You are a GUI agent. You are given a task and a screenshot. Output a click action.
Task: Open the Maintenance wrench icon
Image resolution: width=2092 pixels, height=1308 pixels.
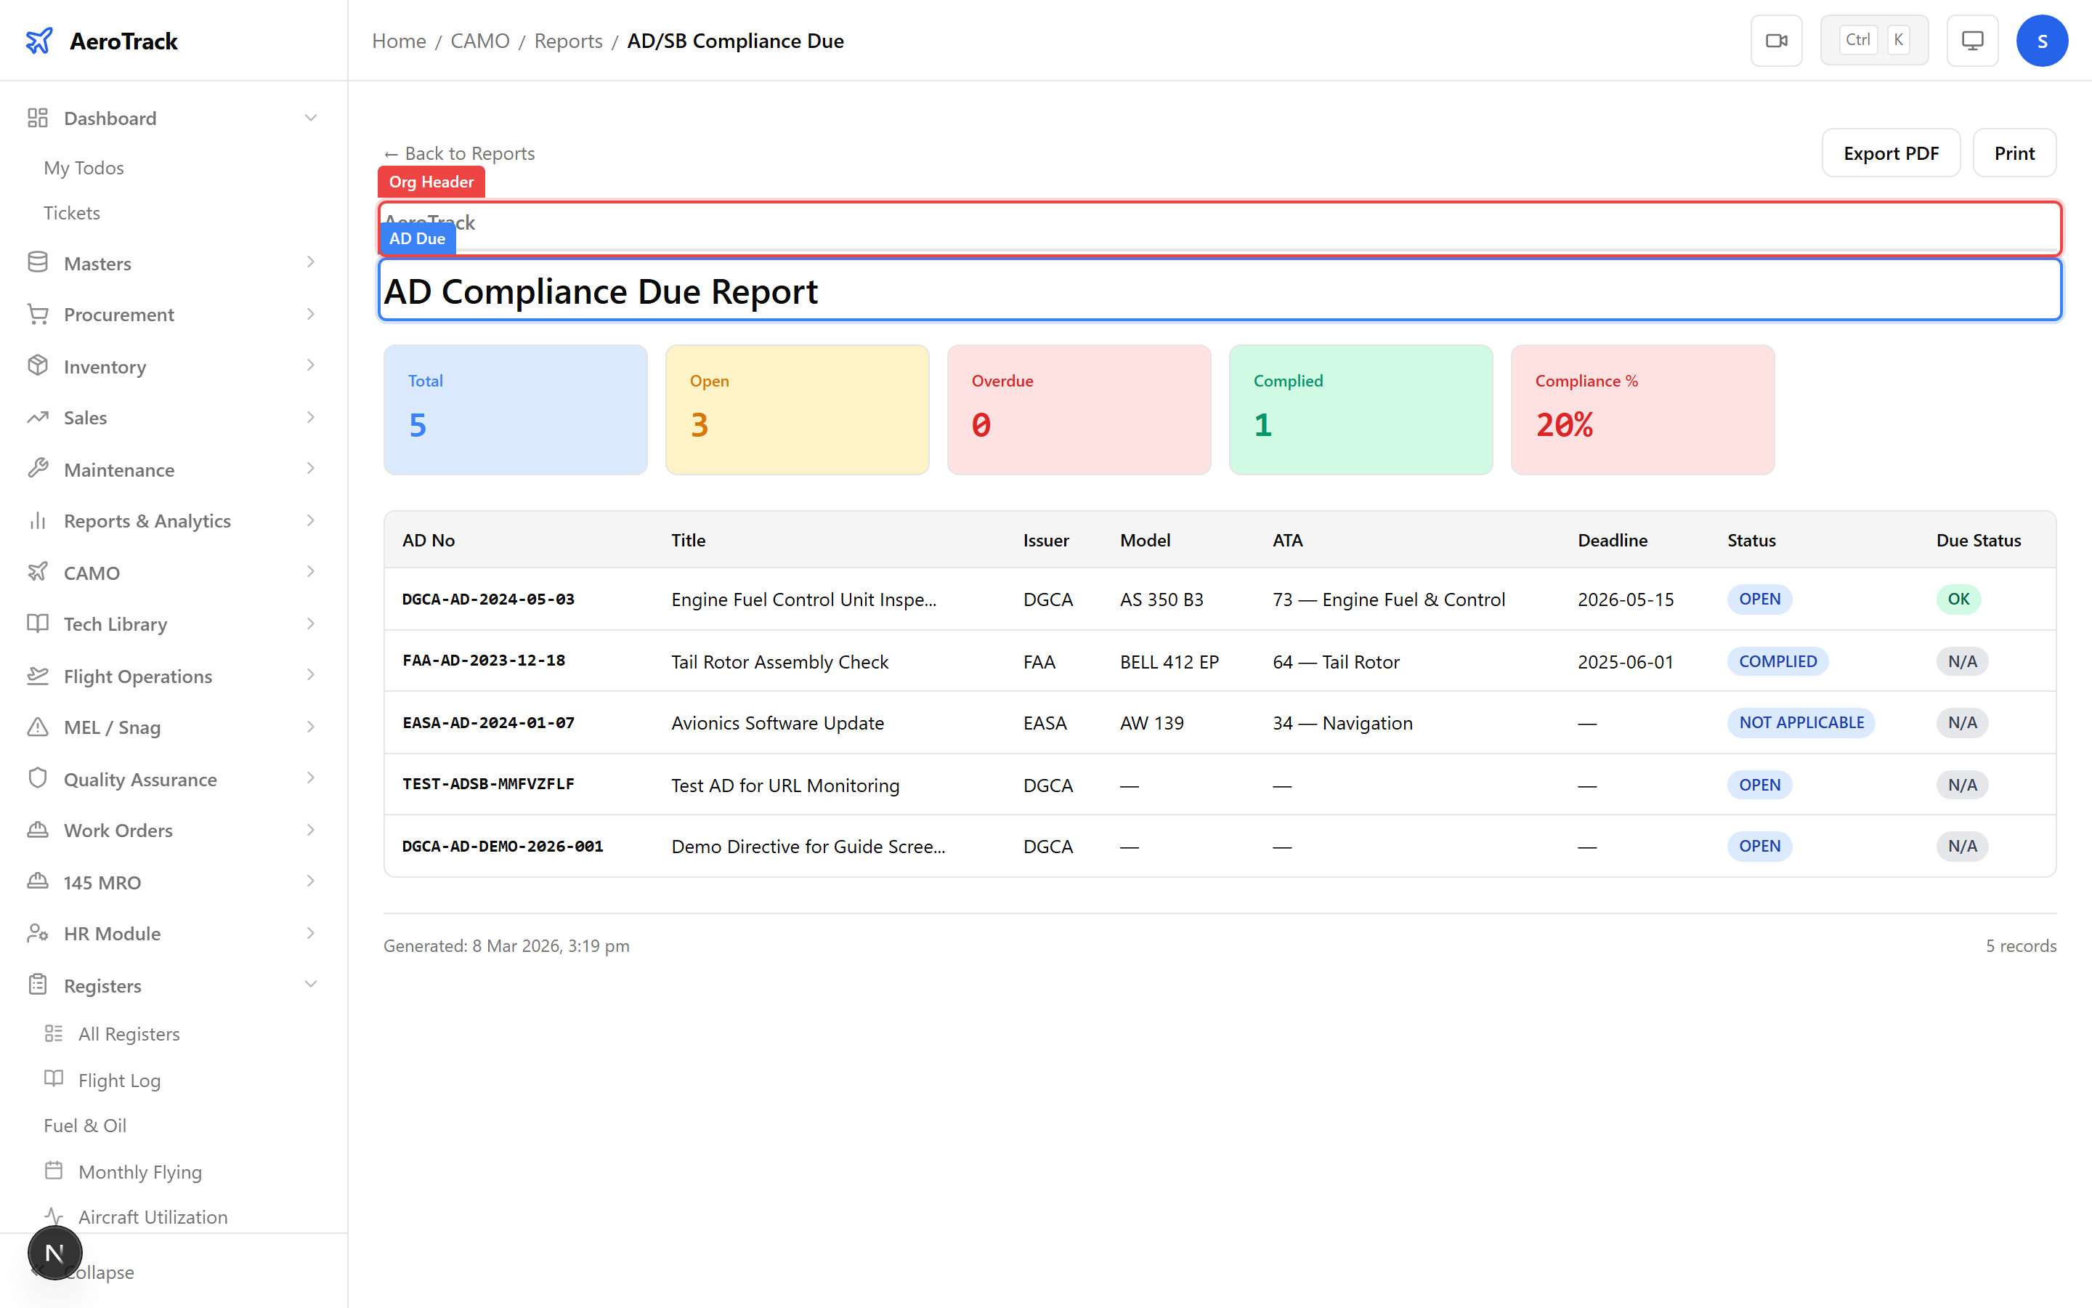[38, 469]
